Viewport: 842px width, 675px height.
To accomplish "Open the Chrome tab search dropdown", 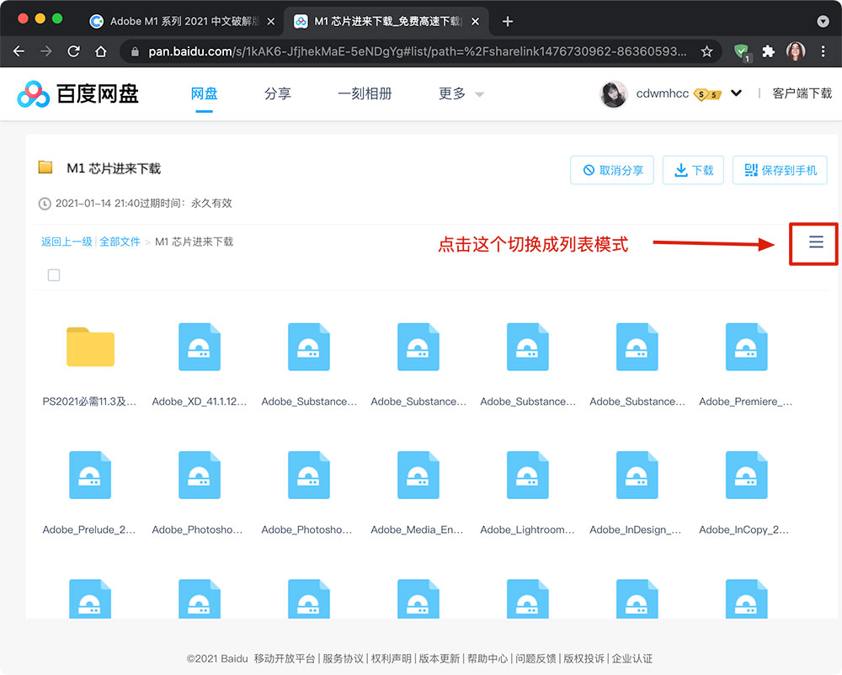I will [823, 22].
